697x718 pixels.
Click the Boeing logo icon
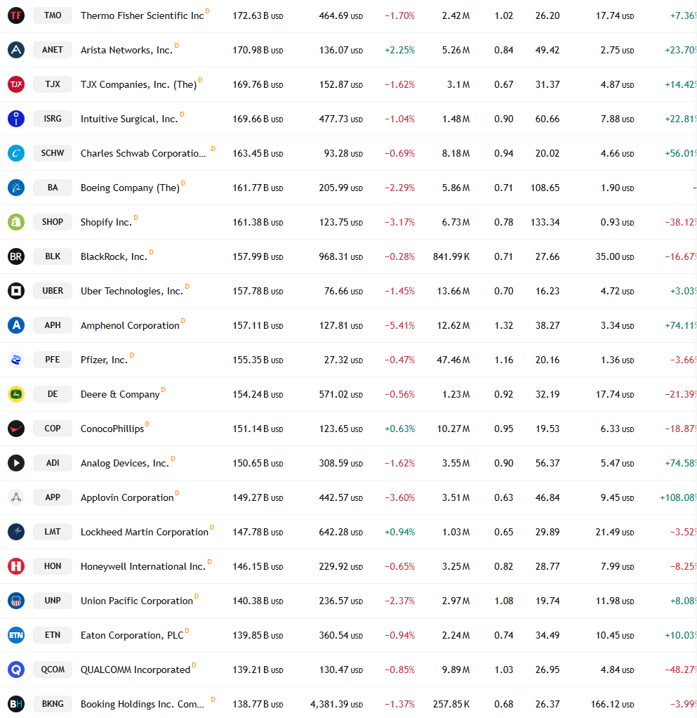(16, 188)
